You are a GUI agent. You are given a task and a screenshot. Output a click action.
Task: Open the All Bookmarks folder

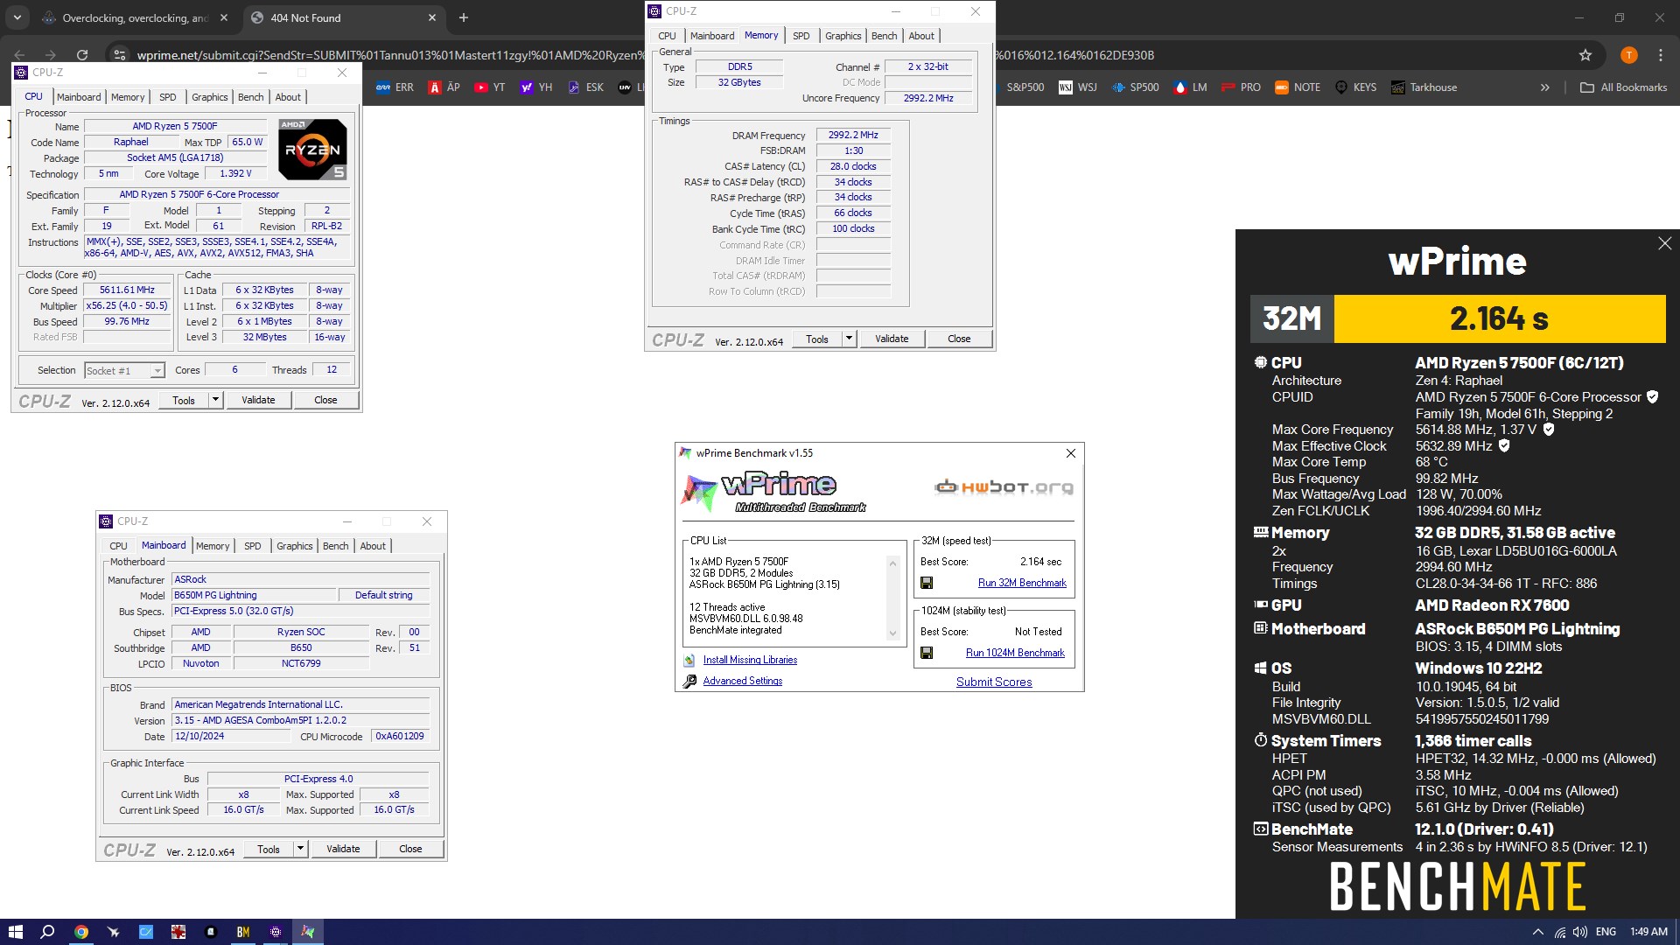pos(1624,87)
